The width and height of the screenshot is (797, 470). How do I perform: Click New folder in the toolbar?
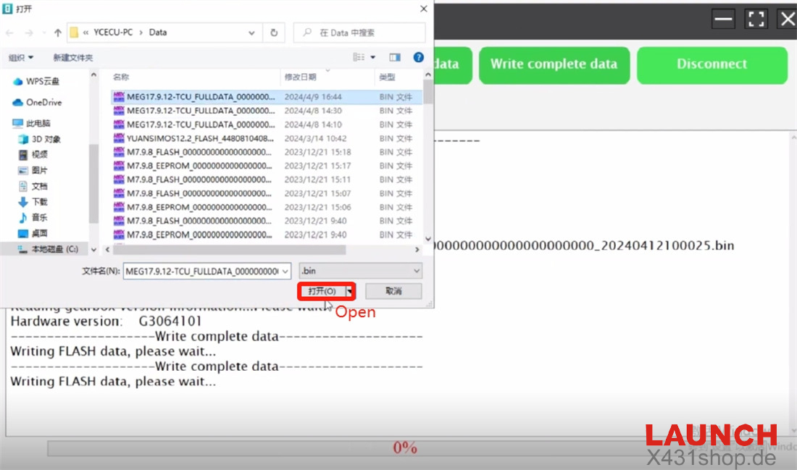click(72, 57)
